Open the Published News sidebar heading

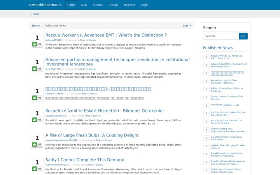point(218,48)
